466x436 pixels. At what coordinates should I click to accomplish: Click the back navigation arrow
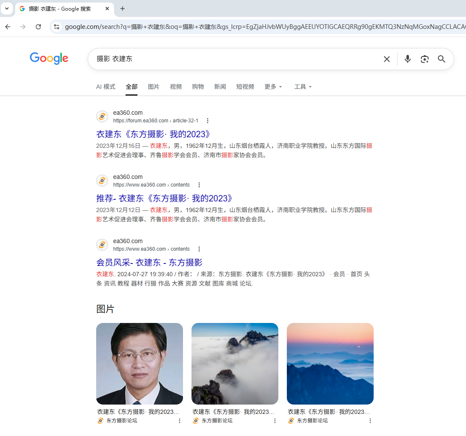click(x=7, y=26)
